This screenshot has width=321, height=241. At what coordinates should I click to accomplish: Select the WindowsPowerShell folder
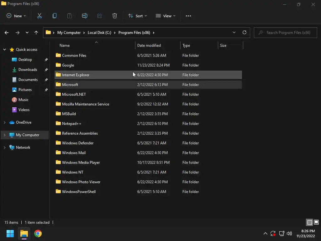(148, 192)
